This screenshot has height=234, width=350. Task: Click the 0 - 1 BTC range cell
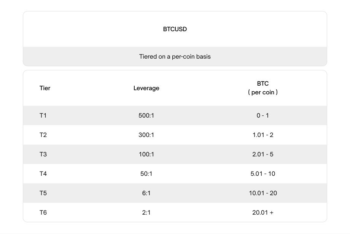[263, 115]
